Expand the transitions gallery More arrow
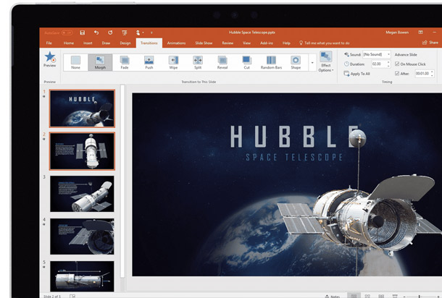Image resolution: width=442 pixels, height=298 pixels. coord(312,62)
